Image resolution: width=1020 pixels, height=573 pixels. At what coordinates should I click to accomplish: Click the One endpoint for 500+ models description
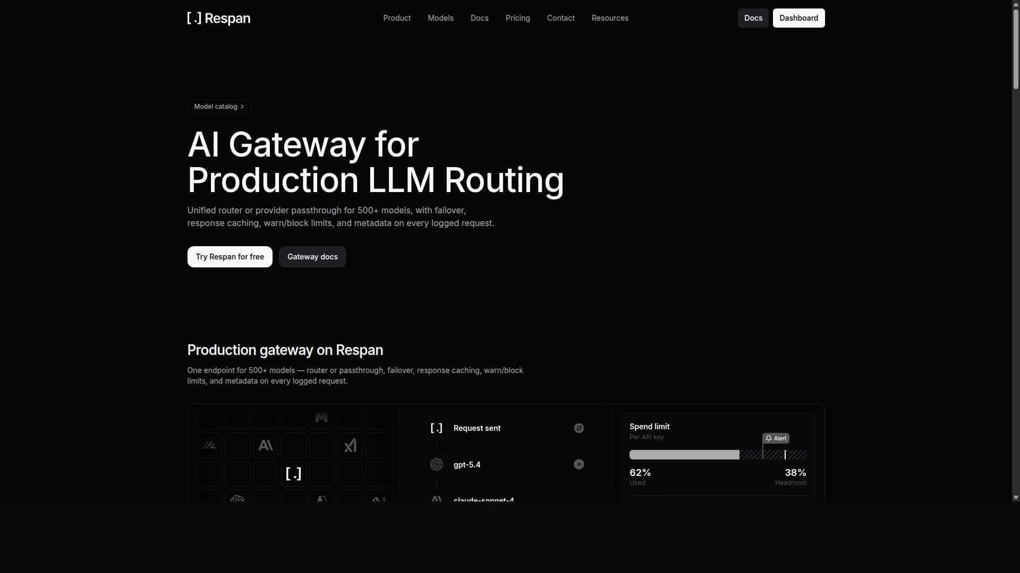point(355,376)
